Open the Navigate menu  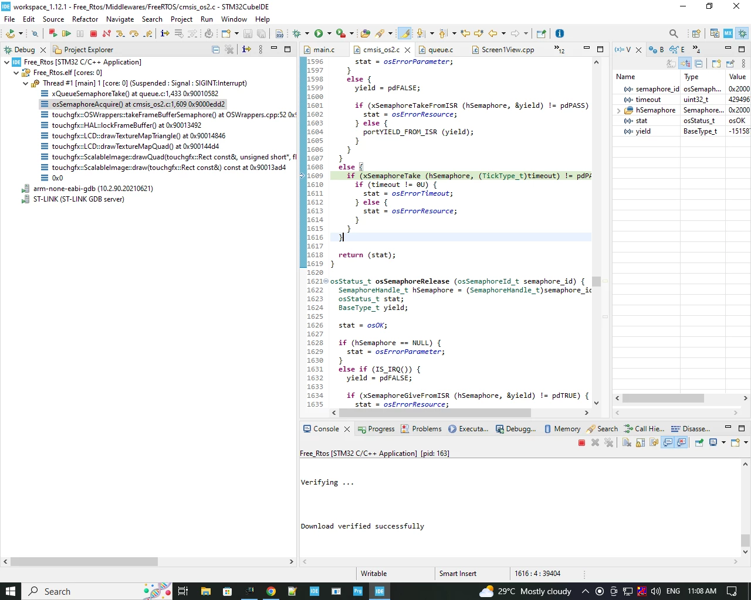click(120, 19)
